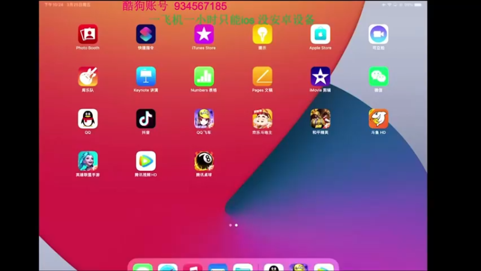
Task: Open GarageBand (库乐队)
Action: point(88,76)
